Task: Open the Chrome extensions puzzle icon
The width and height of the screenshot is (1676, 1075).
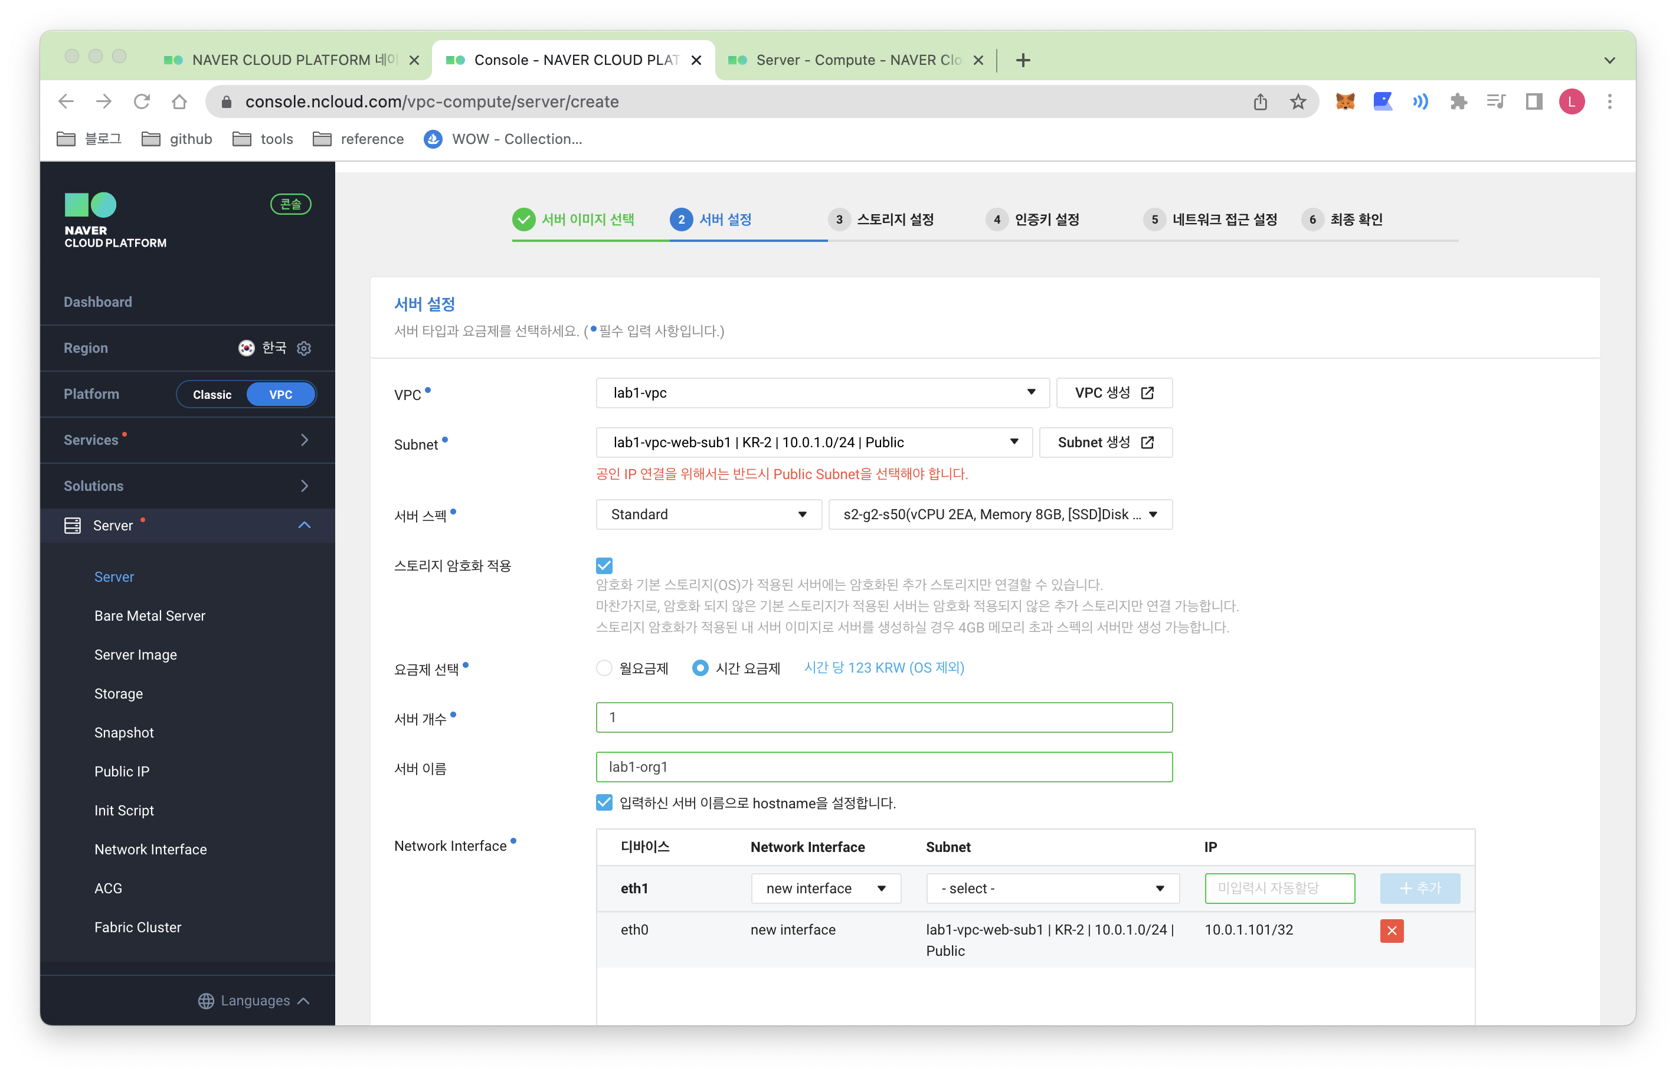Action: tap(1458, 102)
